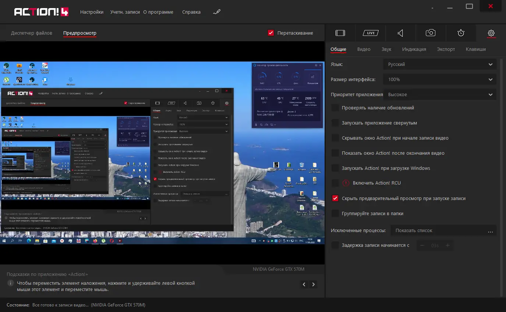
Task: Click the pen drawing icon in top menu
Action: point(217,12)
